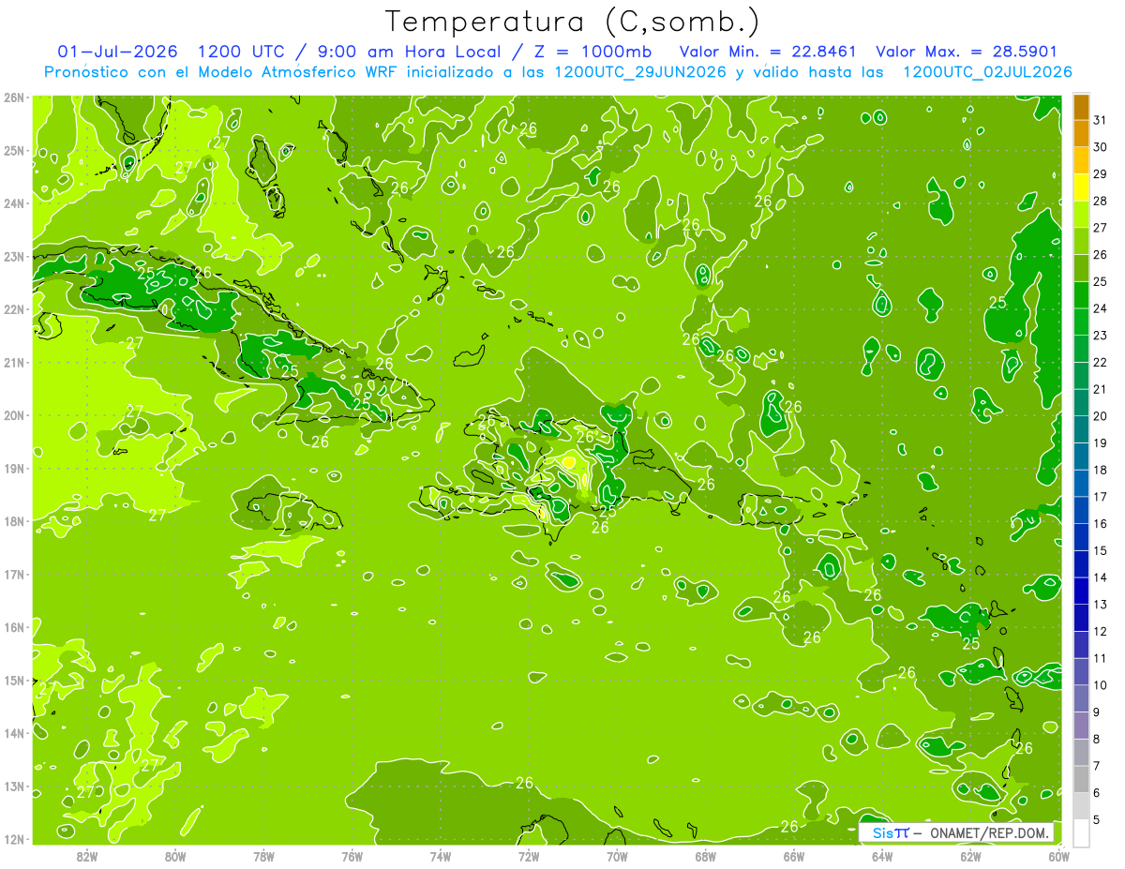Click the 74W longitude axis label
1125x869 pixels.
(441, 855)
